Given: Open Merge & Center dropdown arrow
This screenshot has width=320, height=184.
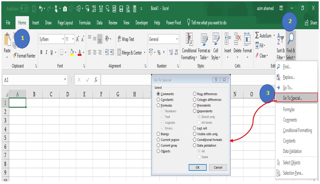Looking at the screenshot, I should (x=144, y=53).
